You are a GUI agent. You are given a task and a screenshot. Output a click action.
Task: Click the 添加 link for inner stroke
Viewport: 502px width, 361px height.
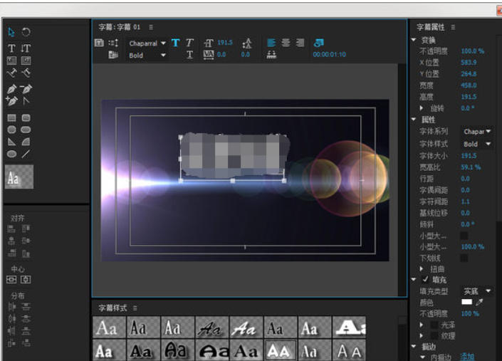(467, 357)
